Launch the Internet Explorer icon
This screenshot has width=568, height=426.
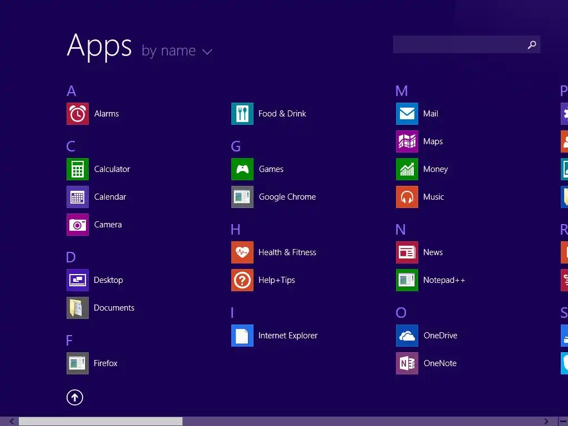point(242,336)
